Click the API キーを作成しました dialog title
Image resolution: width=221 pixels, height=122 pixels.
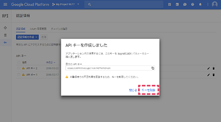pyautogui.click(x=86, y=45)
